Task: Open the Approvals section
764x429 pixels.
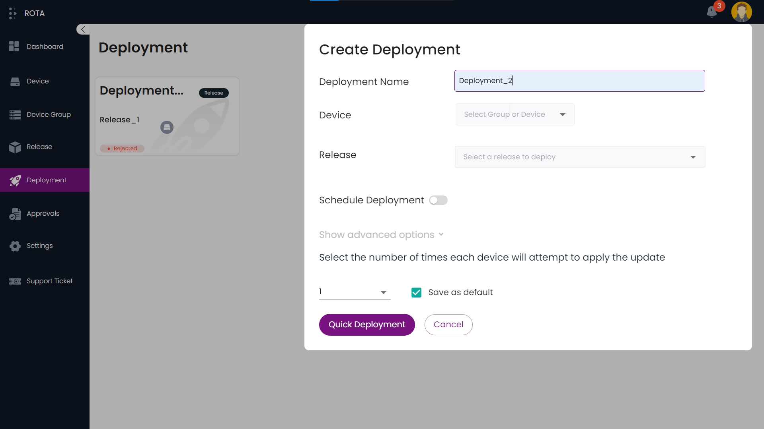Action: point(15,214)
